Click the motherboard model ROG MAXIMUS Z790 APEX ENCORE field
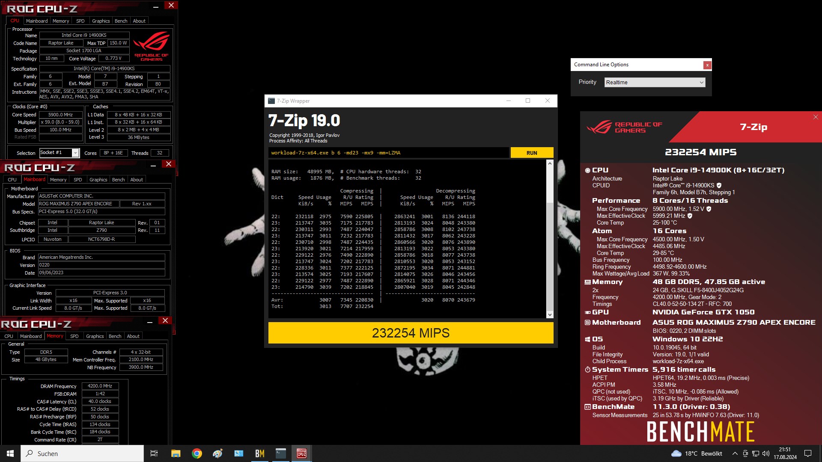 tap(79, 204)
